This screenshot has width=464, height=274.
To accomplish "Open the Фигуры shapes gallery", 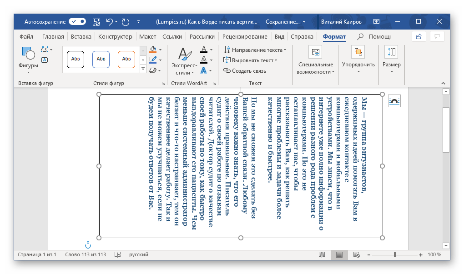I will [28, 60].
